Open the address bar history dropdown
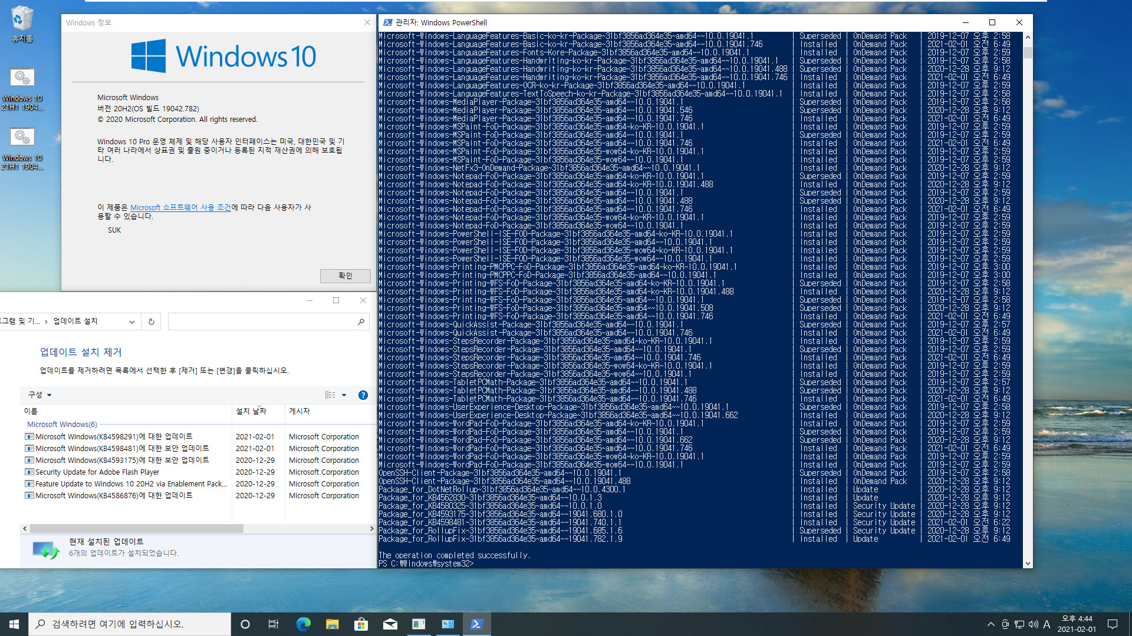Viewport: 1132px width, 636px height. tap(132, 322)
